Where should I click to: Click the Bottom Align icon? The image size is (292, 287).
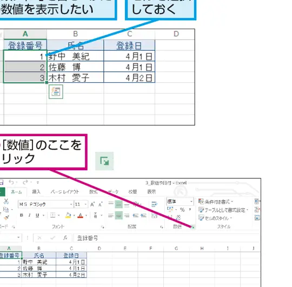pos(127,205)
